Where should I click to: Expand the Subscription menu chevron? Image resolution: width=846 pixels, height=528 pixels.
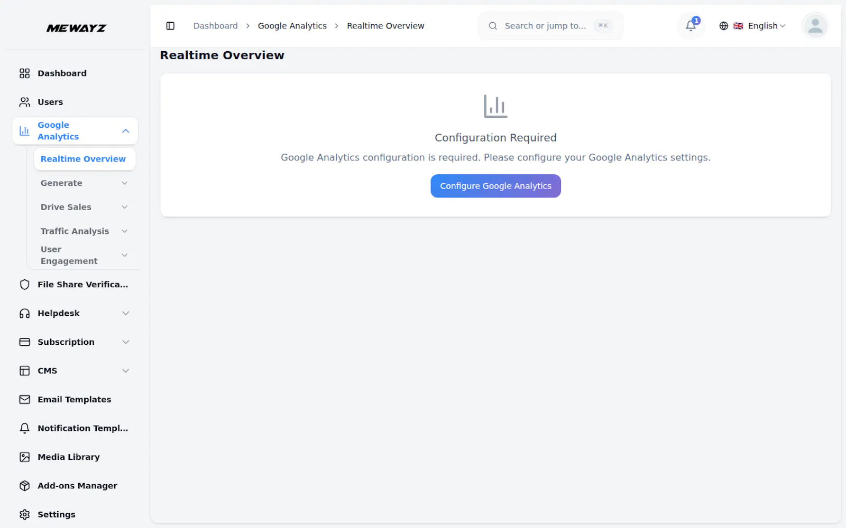point(125,342)
